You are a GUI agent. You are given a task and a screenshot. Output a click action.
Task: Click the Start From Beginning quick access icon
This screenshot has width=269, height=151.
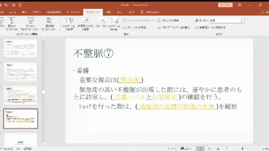[21, 5]
